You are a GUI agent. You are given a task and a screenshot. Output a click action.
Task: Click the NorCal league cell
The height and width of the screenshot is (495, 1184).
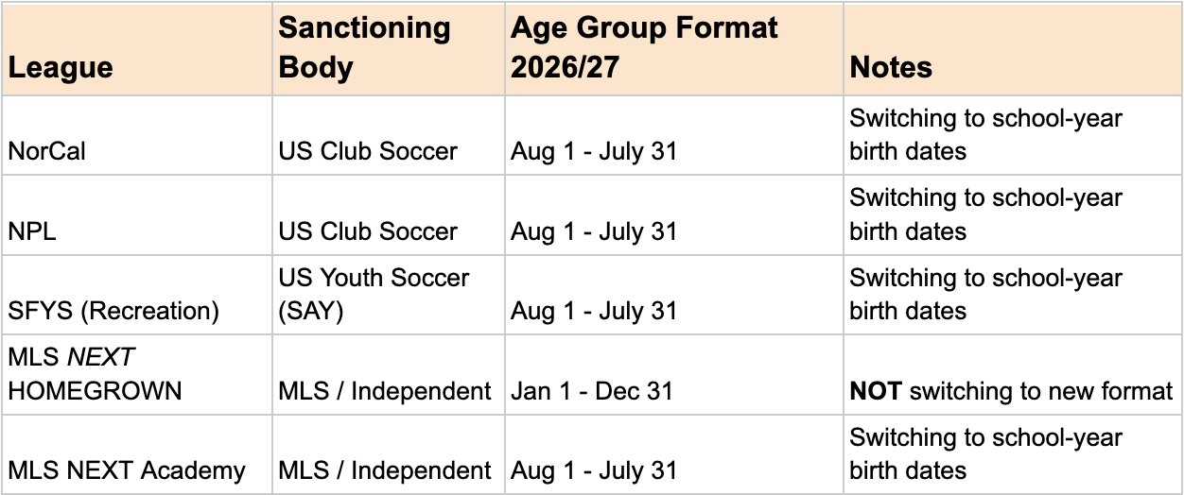[137, 135]
